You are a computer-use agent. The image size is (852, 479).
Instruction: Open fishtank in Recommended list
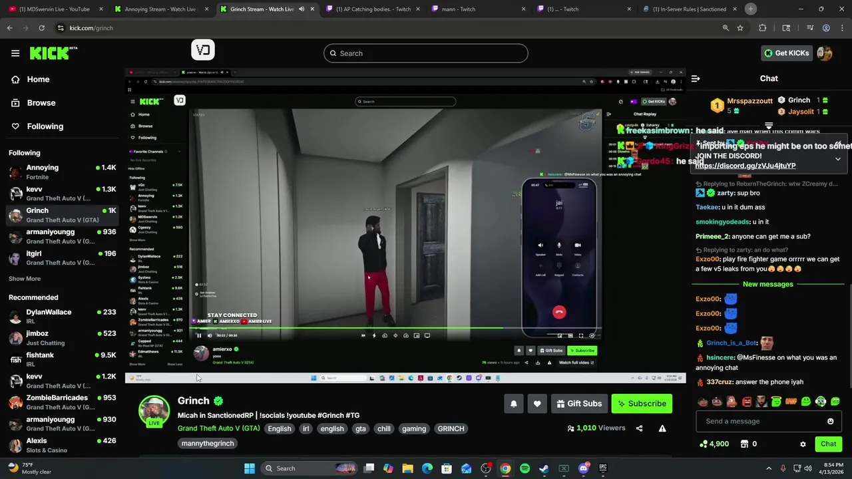pos(62,359)
